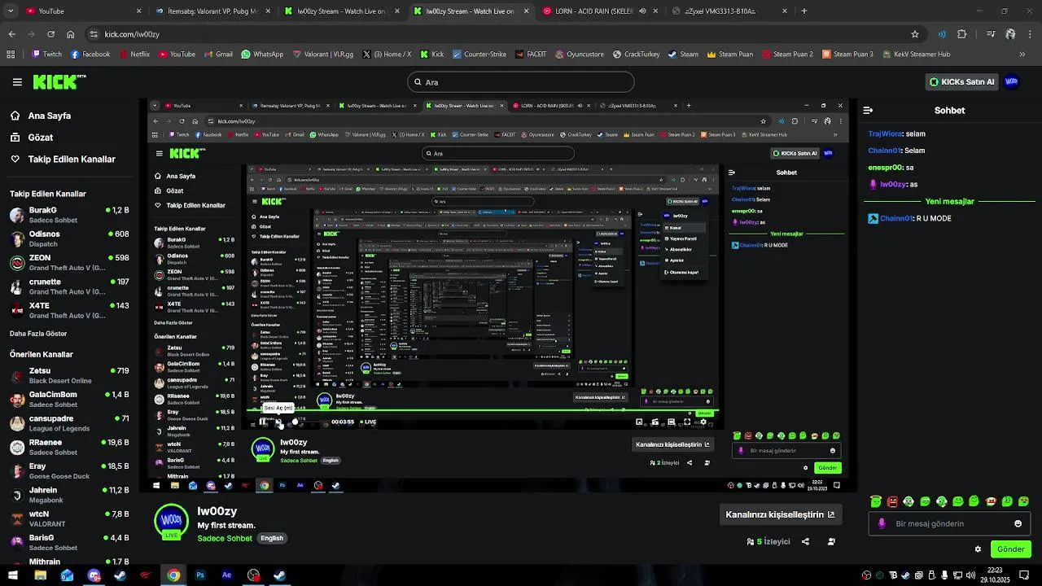Click the user icon beside share
The image size is (1042, 586).
tap(831, 541)
